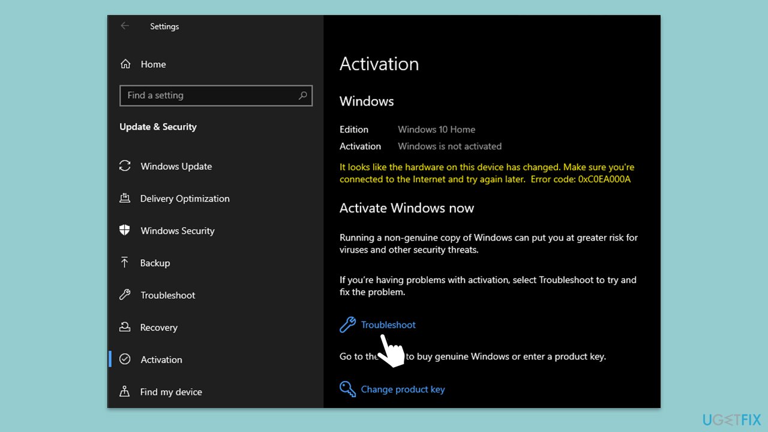Click the yellow error code message
768x432 pixels.
tap(487, 173)
